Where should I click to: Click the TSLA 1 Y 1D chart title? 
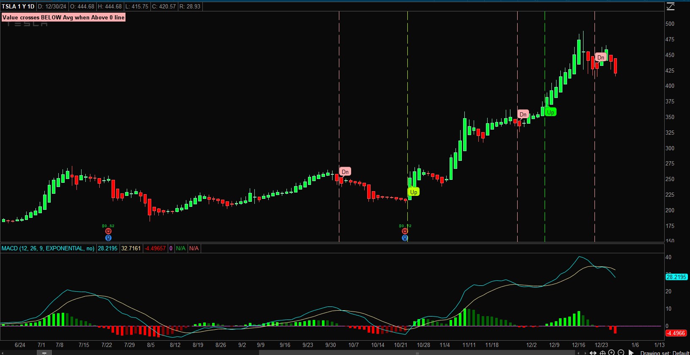click(x=18, y=6)
